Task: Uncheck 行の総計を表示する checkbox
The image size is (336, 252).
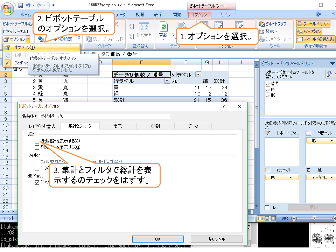Action: click(x=37, y=141)
